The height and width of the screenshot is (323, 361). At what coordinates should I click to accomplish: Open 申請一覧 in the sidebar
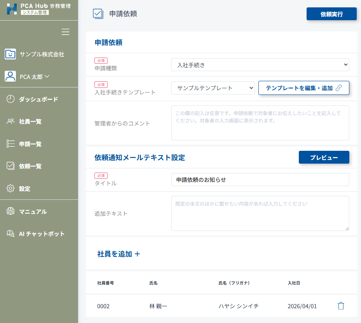tap(30, 144)
